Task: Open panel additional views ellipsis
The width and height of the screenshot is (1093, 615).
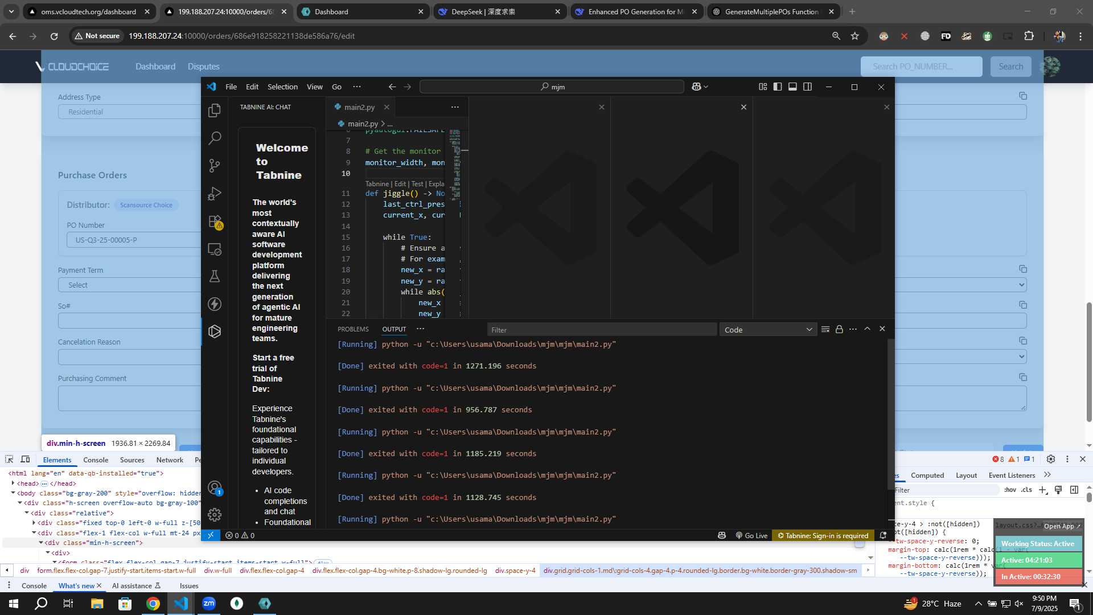Action: coord(420,329)
